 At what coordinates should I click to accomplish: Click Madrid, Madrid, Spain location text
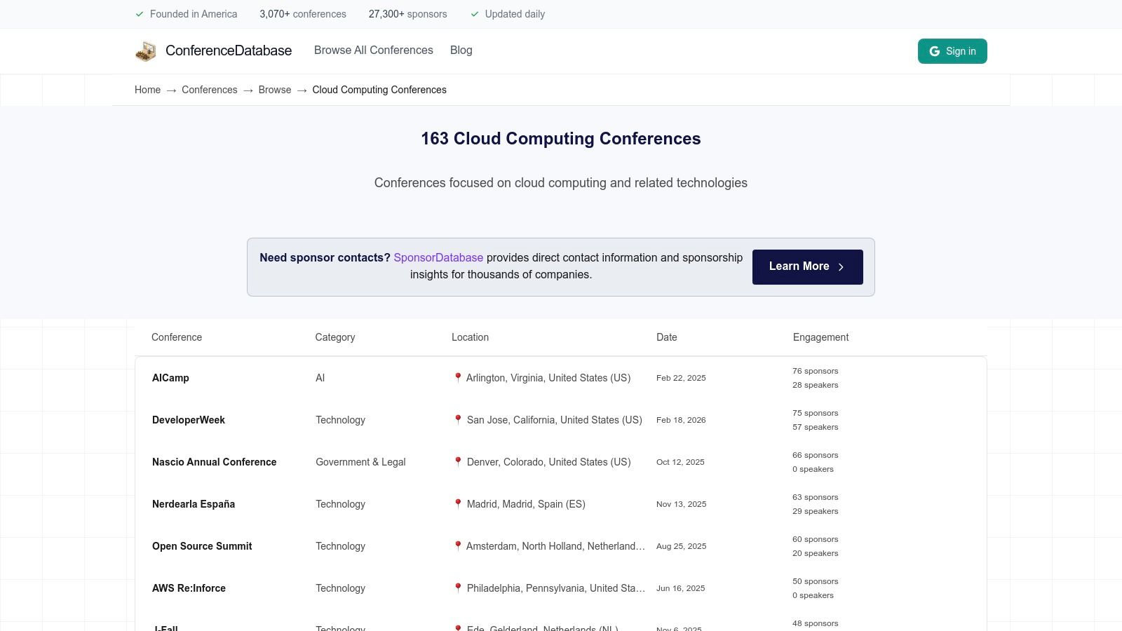tap(526, 504)
